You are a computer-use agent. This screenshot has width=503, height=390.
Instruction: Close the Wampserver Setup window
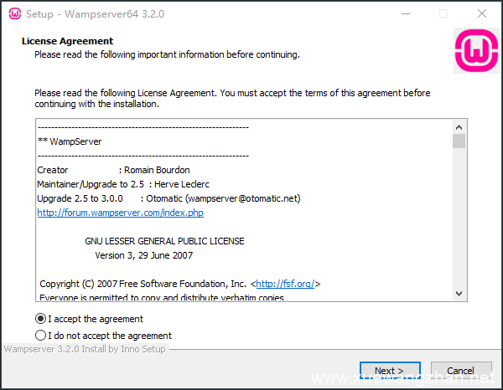pos(481,13)
